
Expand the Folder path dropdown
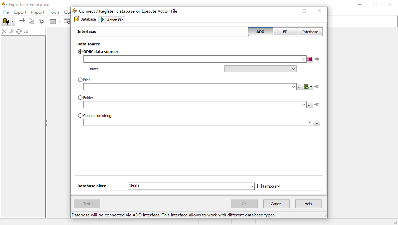click(303, 104)
